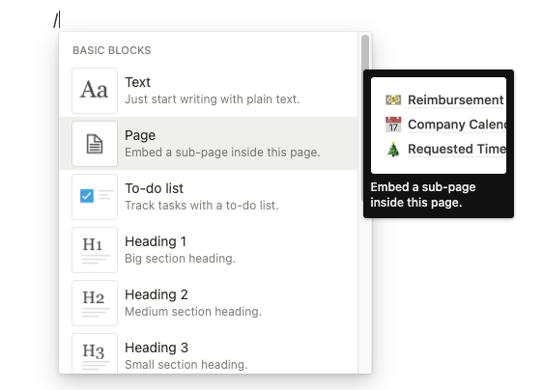Open the Requested Time link in preview

pyautogui.click(x=457, y=150)
